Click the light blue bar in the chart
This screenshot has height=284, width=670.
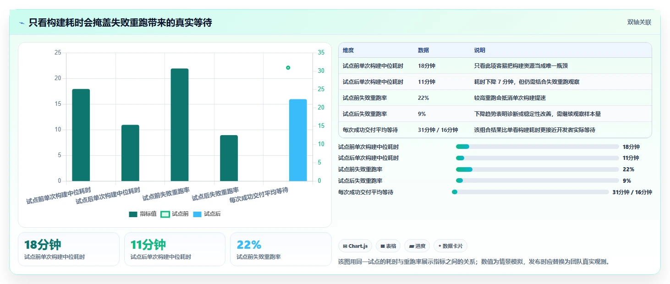298,140
